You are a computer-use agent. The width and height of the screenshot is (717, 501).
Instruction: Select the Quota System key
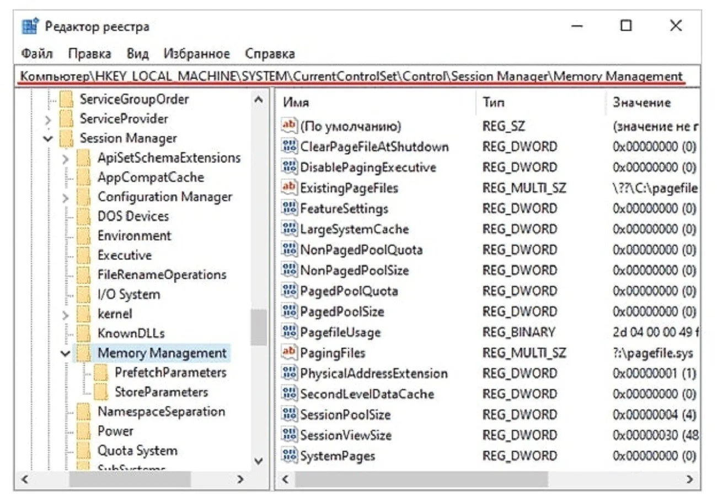[x=137, y=451]
